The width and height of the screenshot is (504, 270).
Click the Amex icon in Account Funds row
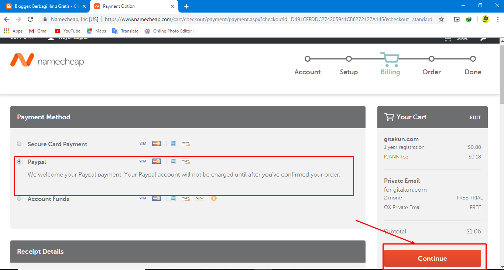click(171, 198)
